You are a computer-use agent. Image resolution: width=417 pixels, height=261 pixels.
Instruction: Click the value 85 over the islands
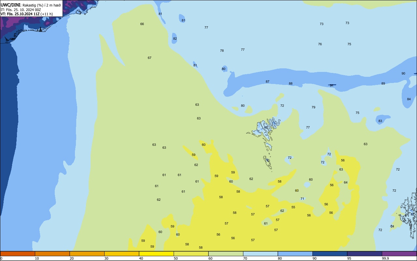tap(266, 128)
